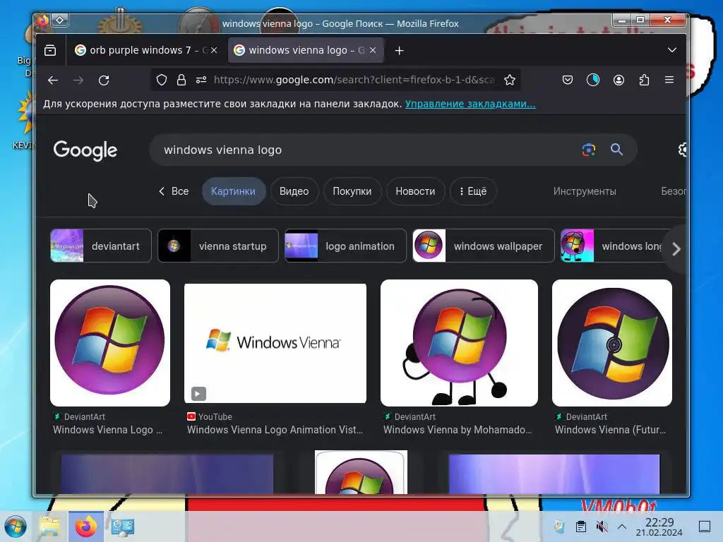Open the first purple Vienna orb image

coord(110,343)
